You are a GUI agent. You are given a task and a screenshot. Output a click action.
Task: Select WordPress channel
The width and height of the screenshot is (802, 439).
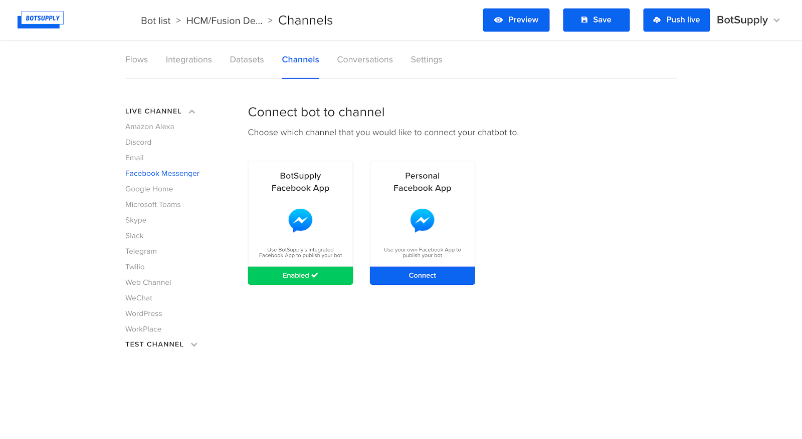click(144, 313)
